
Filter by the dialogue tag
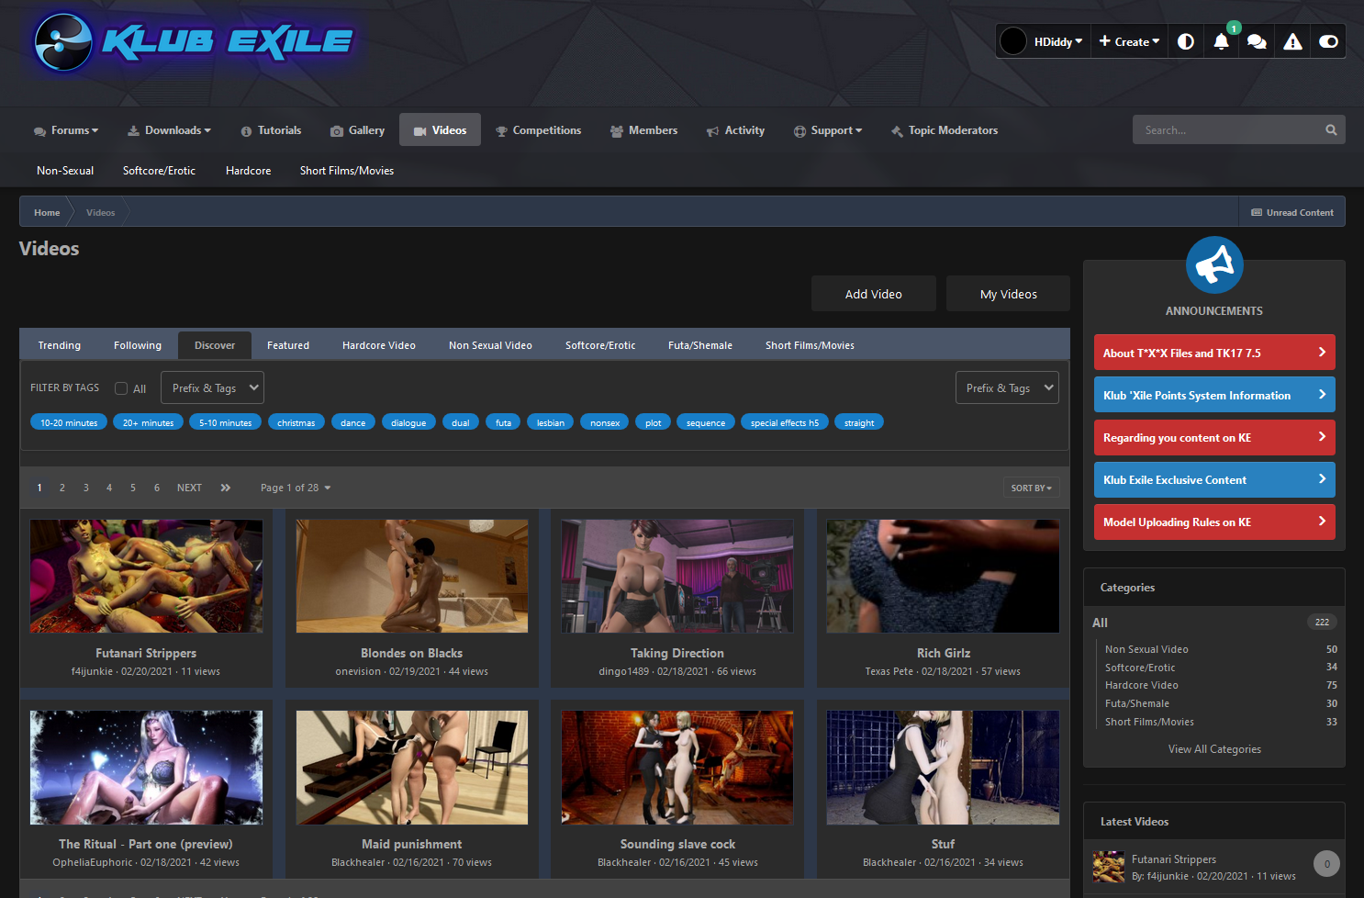408,422
